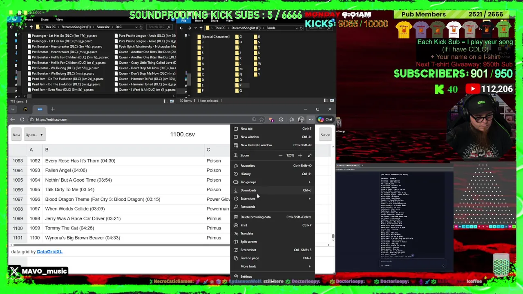Click the Save button in editcsv

[x=325, y=135]
